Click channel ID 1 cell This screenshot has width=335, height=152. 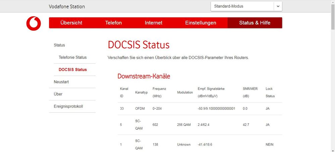121,145
